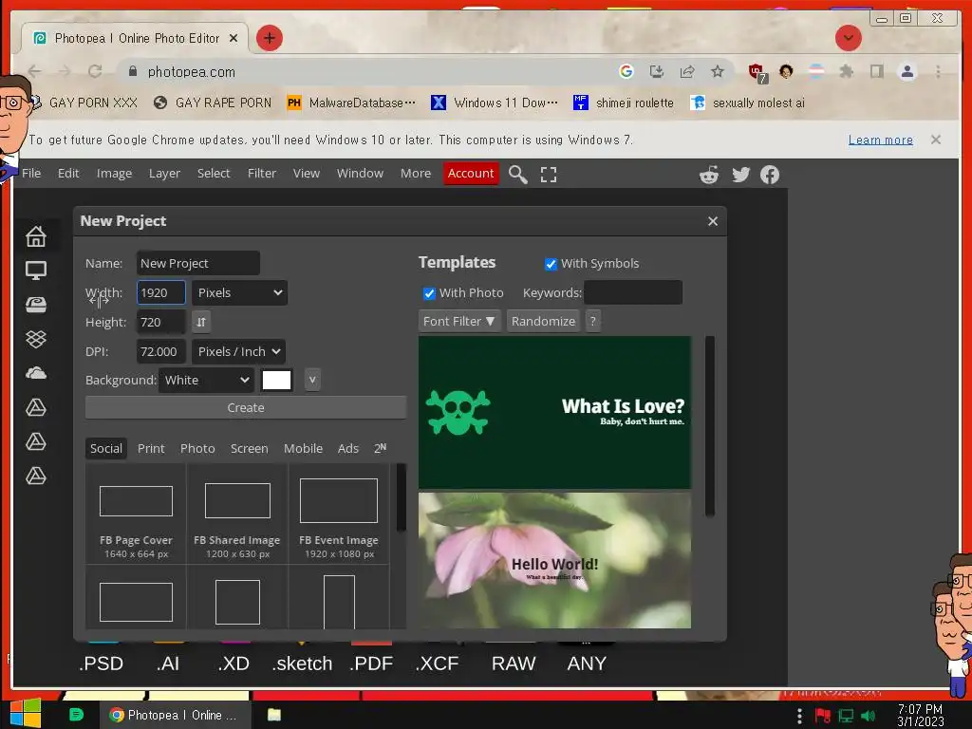Click the Create button
The height and width of the screenshot is (729, 972).
(x=246, y=408)
